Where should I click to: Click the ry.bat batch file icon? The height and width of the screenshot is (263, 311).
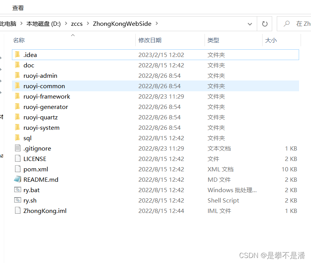point(18,189)
